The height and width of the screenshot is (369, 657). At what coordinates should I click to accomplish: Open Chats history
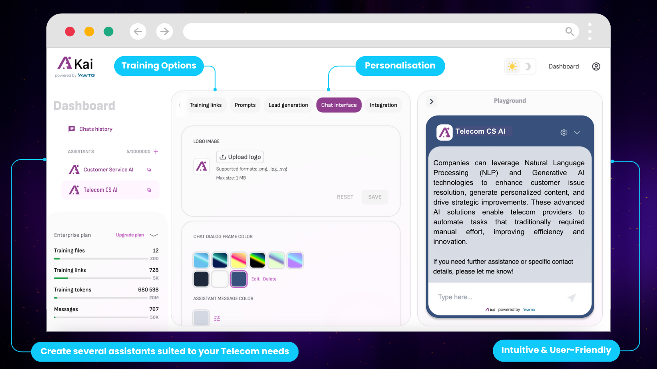pyautogui.click(x=90, y=129)
